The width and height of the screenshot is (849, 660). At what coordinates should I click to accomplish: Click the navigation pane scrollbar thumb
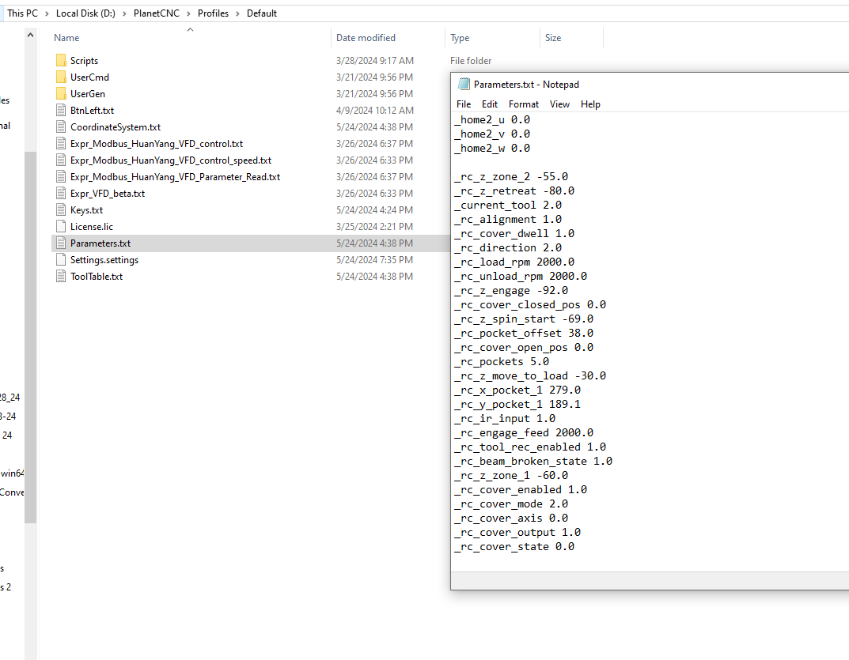pos(30,337)
